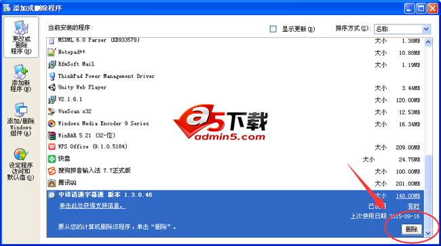Viewport: 441px width, 246px height.
Task: Click the RfmSoft Mail program icon
Action: (52, 64)
